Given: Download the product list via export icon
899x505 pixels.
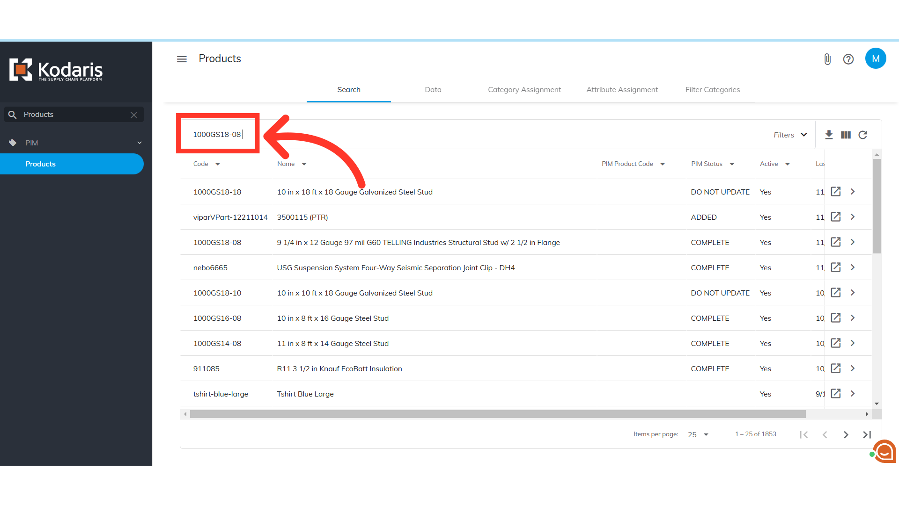Looking at the screenshot, I should (x=829, y=135).
